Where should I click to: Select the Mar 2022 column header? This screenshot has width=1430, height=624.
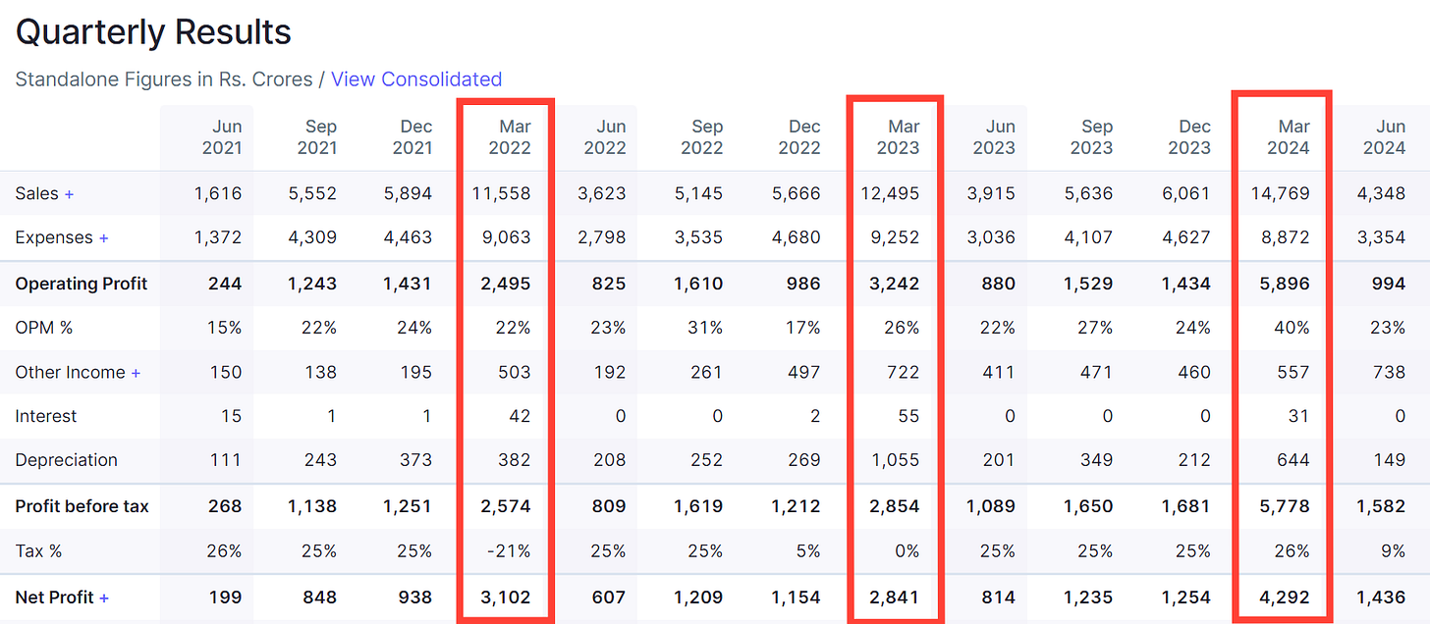click(509, 137)
